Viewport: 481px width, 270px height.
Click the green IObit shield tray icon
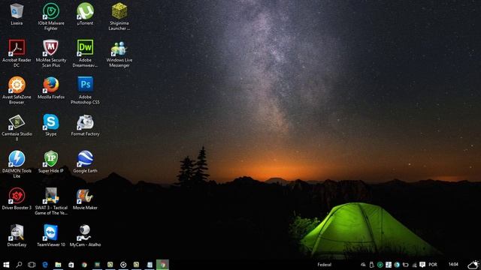click(x=380, y=265)
